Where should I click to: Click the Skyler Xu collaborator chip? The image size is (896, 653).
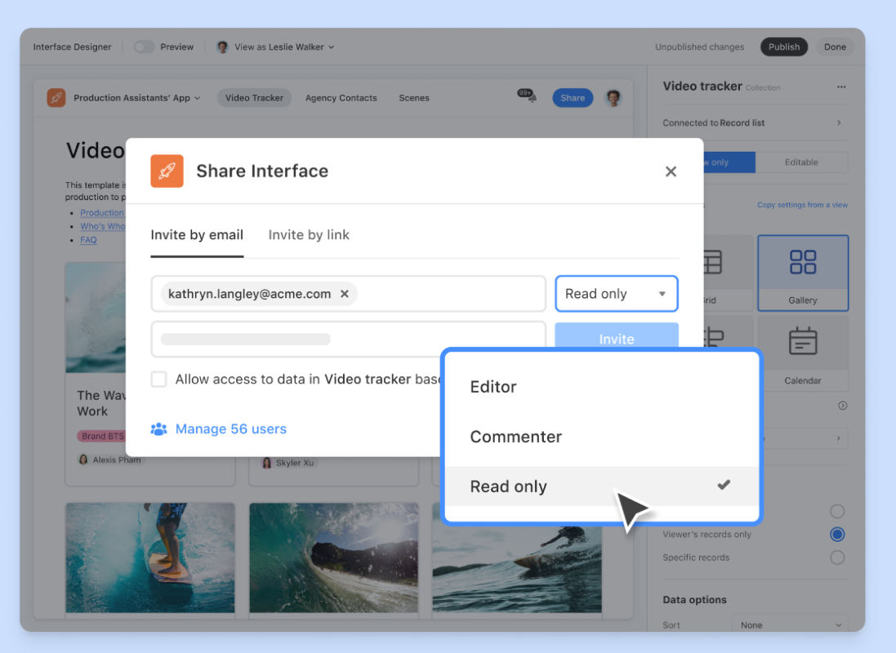pyautogui.click(x=288, y=463)
